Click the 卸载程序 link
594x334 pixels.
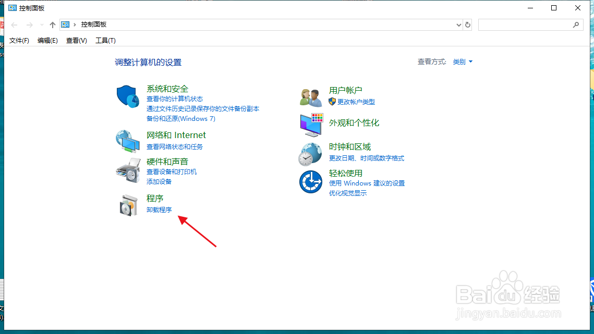pos(159,210)
